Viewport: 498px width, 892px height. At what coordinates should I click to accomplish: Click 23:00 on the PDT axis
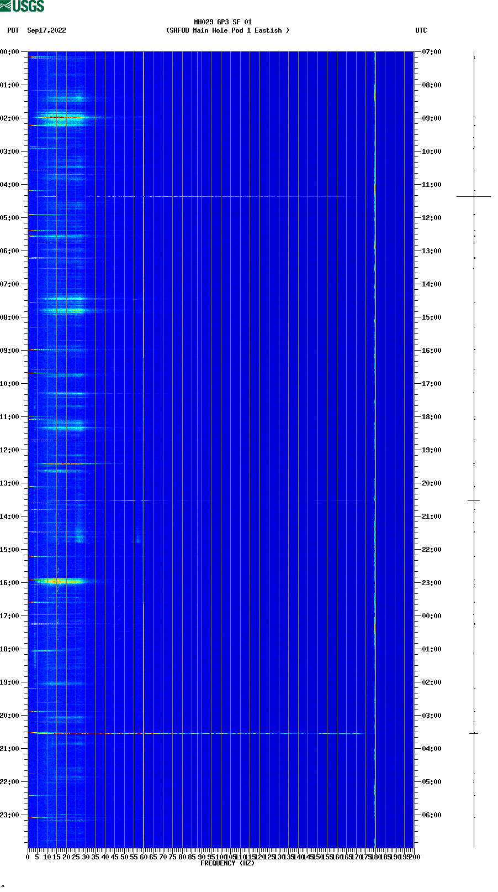coord(10,815)
